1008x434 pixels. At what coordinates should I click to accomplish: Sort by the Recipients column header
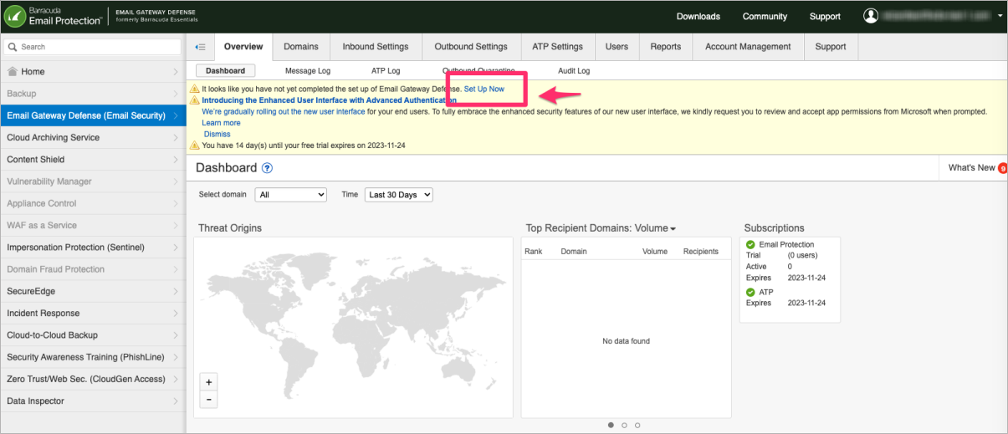701,251
